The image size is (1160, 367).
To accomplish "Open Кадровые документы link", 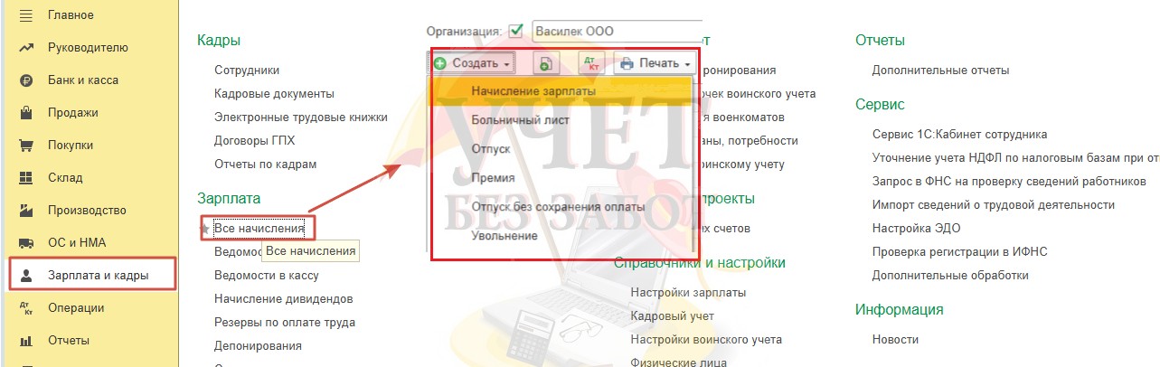I will tap(274, 93).
